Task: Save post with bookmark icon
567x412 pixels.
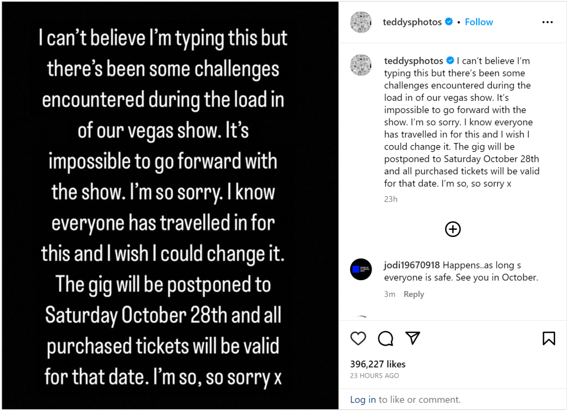Action: click(x=548, y=338)
